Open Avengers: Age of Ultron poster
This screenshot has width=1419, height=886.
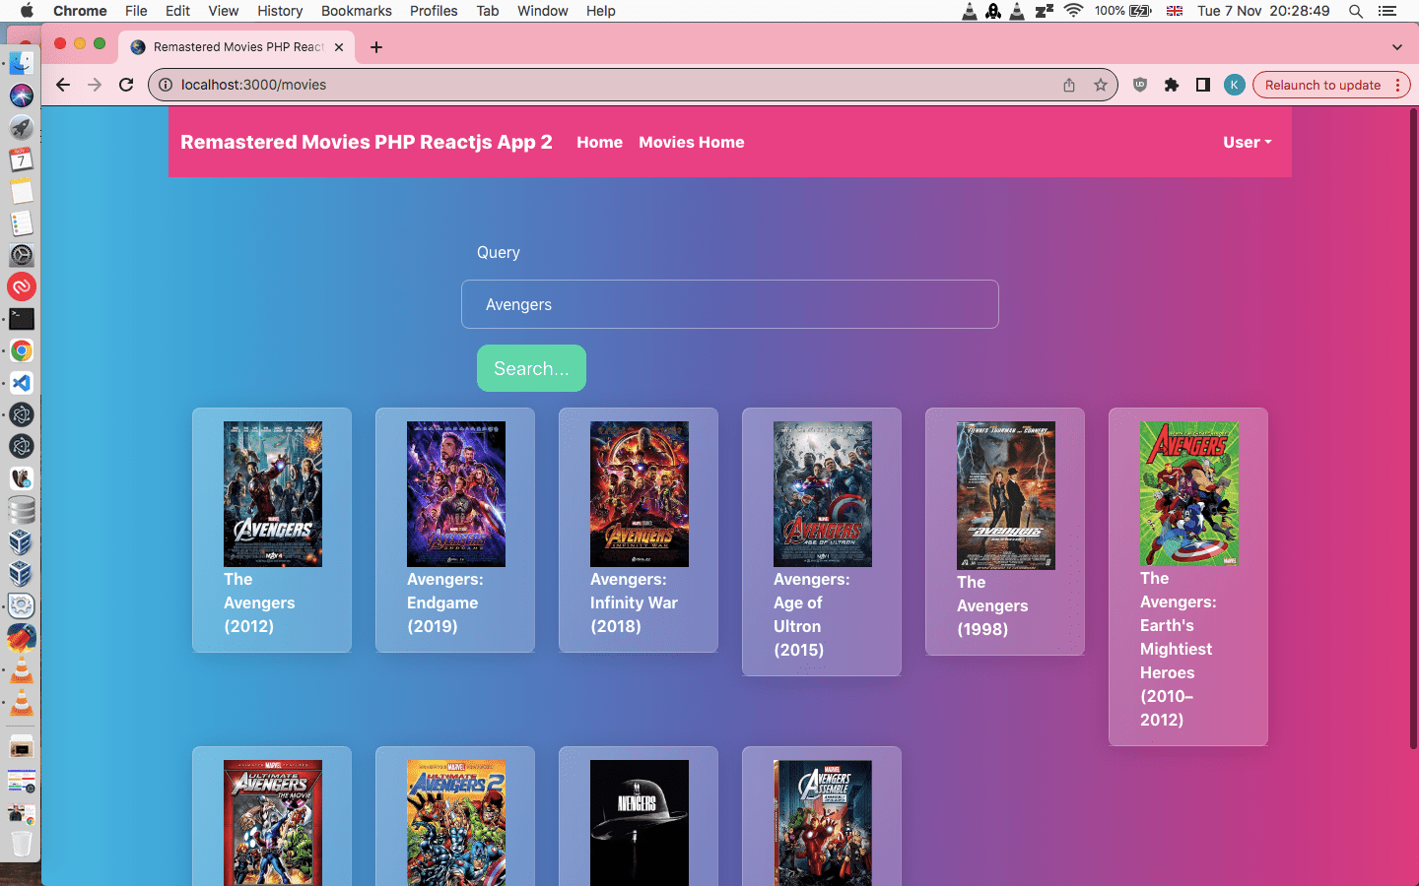(x=823, y=494)
